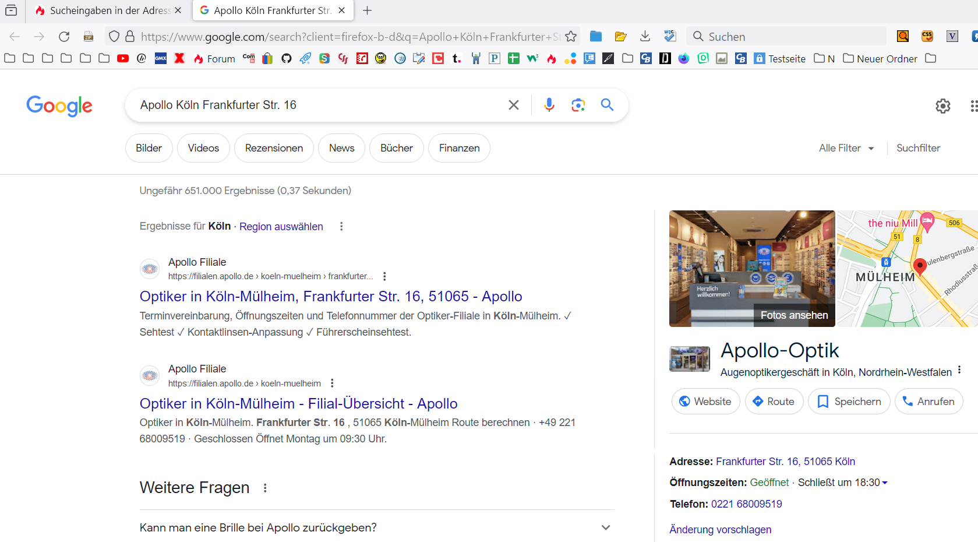Bookmark this page with star icon
The height and width of the screenshot is (542, 978).
click(571, 37)
